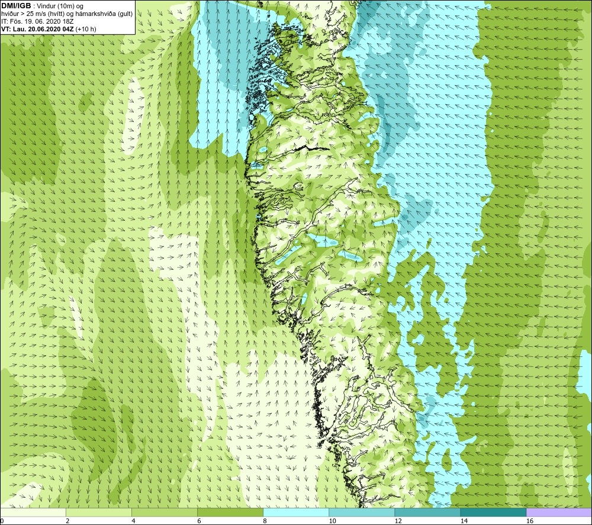Click the 8–10 m/s light cyan legend swatch
This screenshot has height=525, width=592.
point(296,512)
